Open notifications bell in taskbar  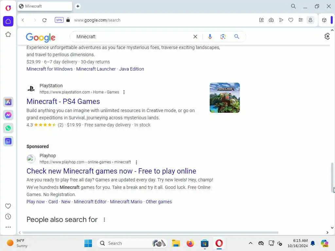[313, 243]
